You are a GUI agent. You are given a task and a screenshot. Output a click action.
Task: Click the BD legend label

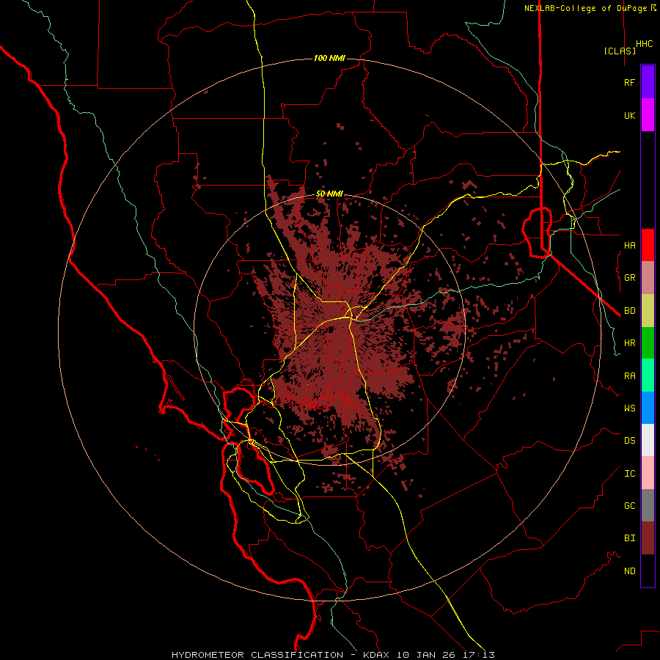(x=629, y=311)
